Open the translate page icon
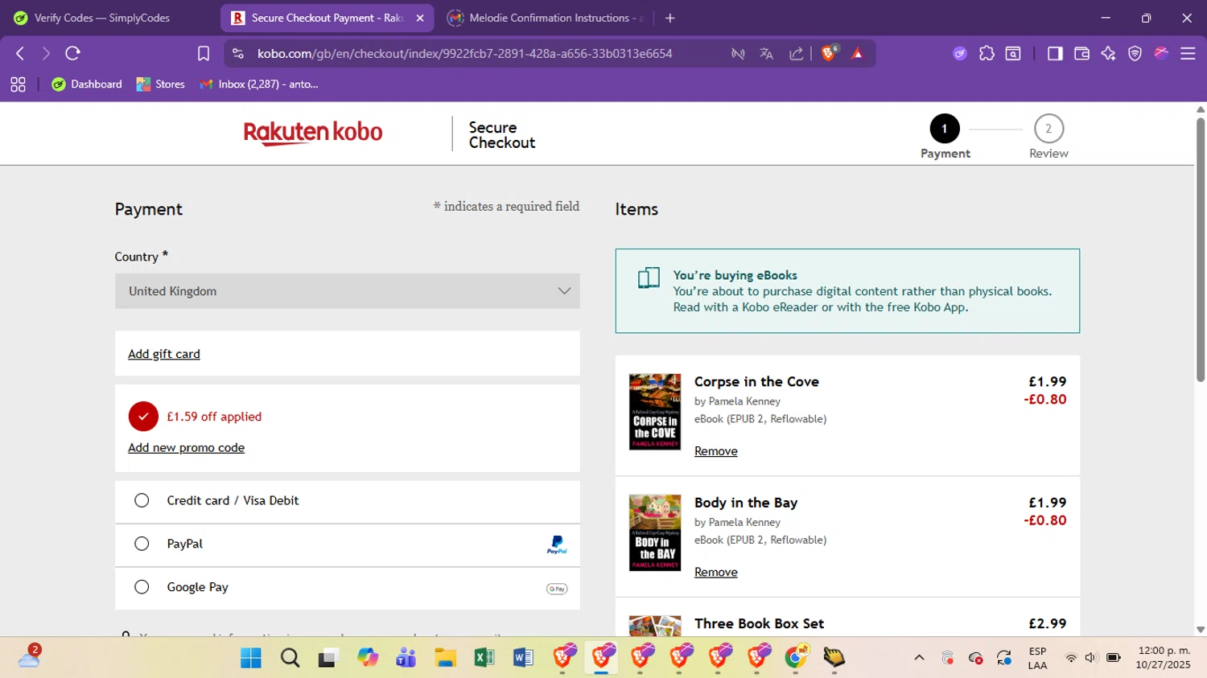The image size is (1207, 678). [x=766, y=54]
